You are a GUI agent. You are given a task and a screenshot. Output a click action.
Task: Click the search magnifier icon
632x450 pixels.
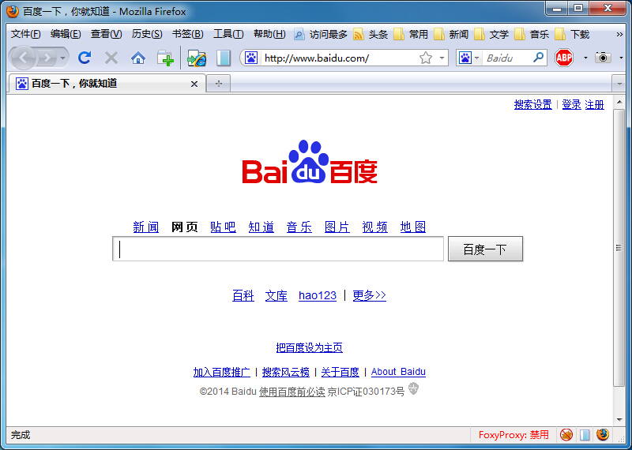[x=538, y=58]
